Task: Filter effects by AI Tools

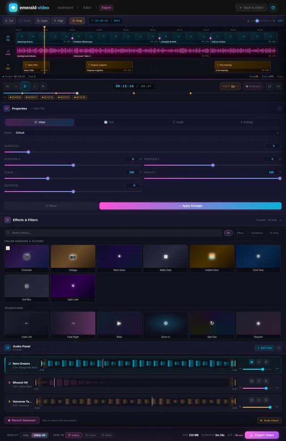Action: tap(274, 233)
